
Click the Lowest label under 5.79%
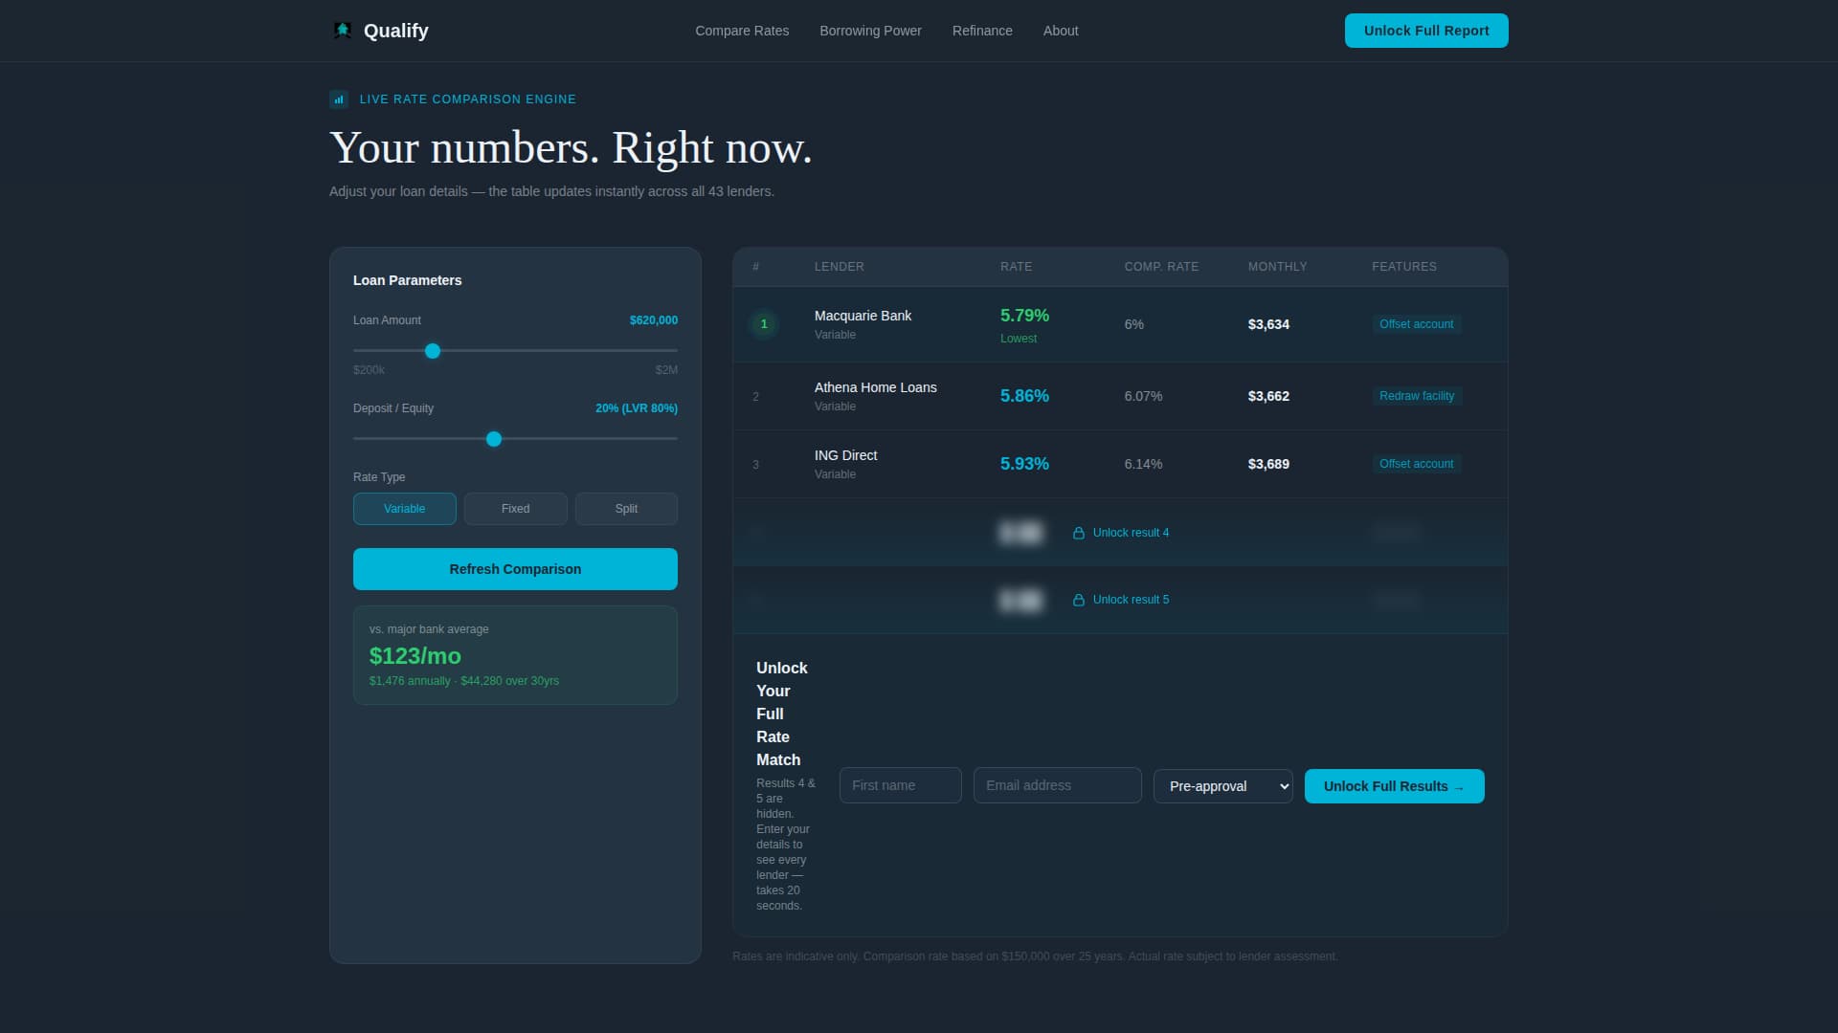[1019, 339]
